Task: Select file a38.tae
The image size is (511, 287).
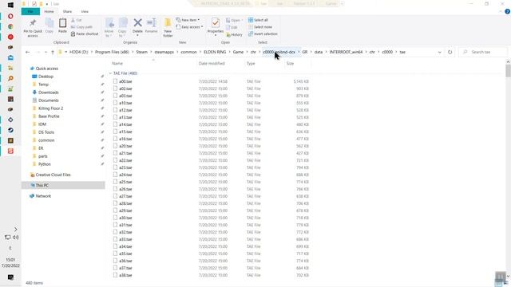Action: click(125, 275)
